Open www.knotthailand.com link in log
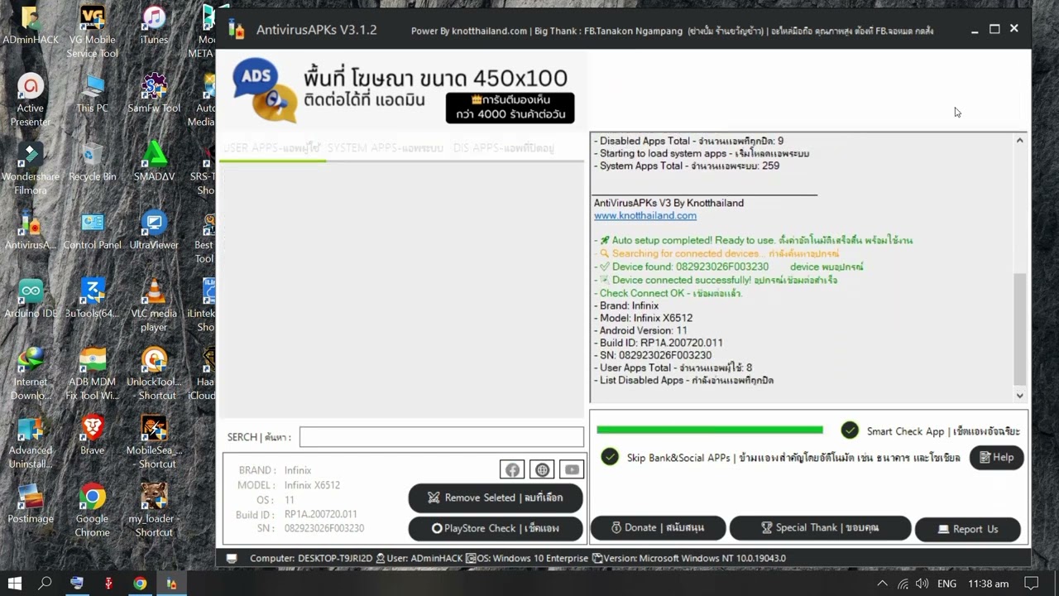 645,215
